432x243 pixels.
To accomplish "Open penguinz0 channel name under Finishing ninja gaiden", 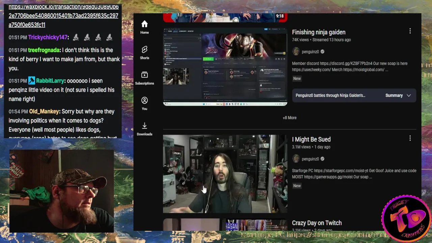I will coord(310,52).
